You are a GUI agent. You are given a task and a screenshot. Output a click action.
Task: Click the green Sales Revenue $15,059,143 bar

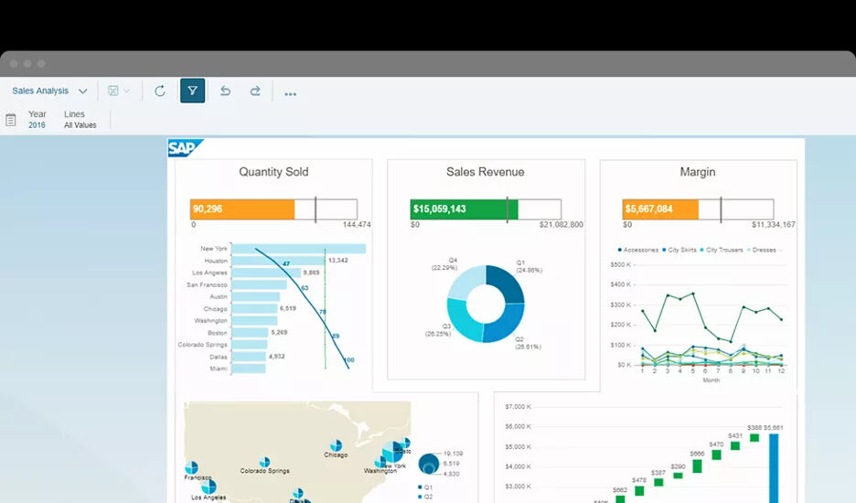point(464,209)
